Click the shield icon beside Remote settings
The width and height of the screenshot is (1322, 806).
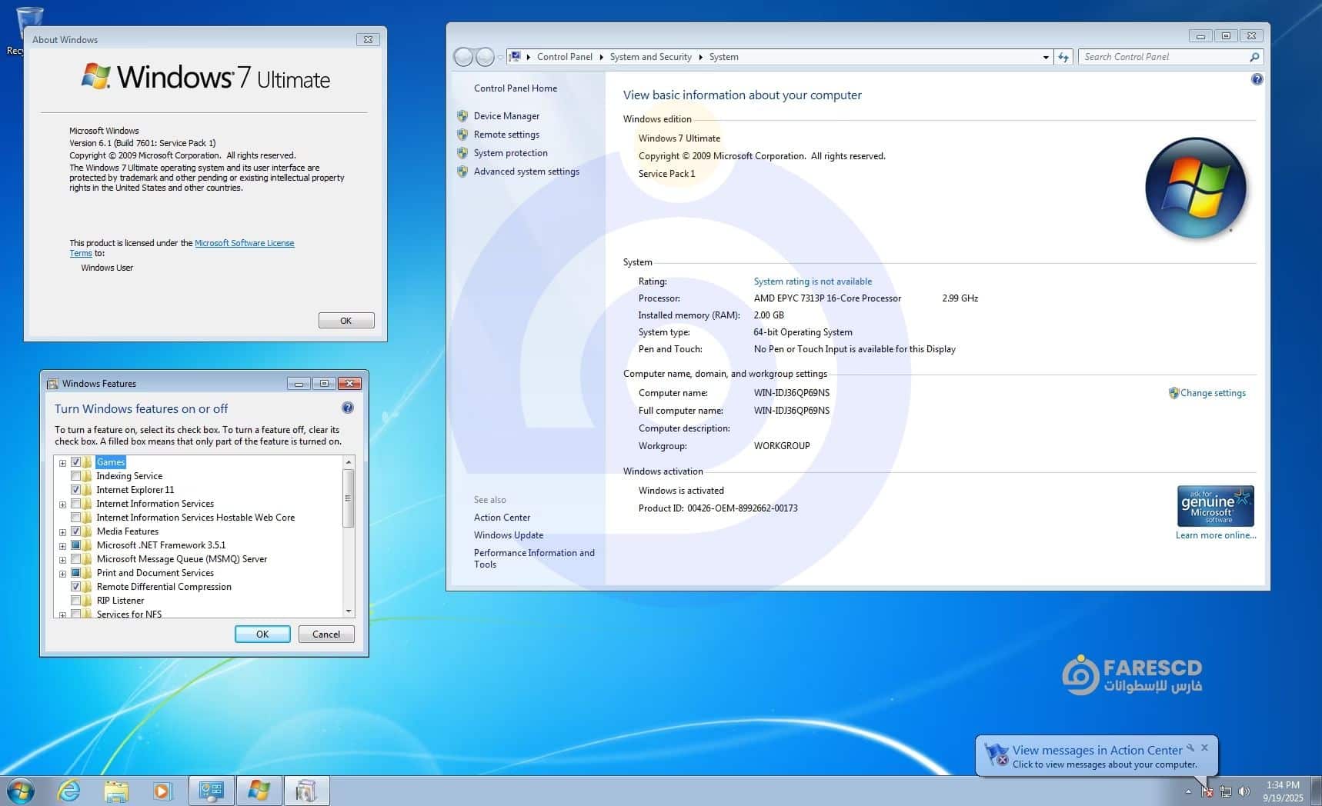[x=462, y=135]
